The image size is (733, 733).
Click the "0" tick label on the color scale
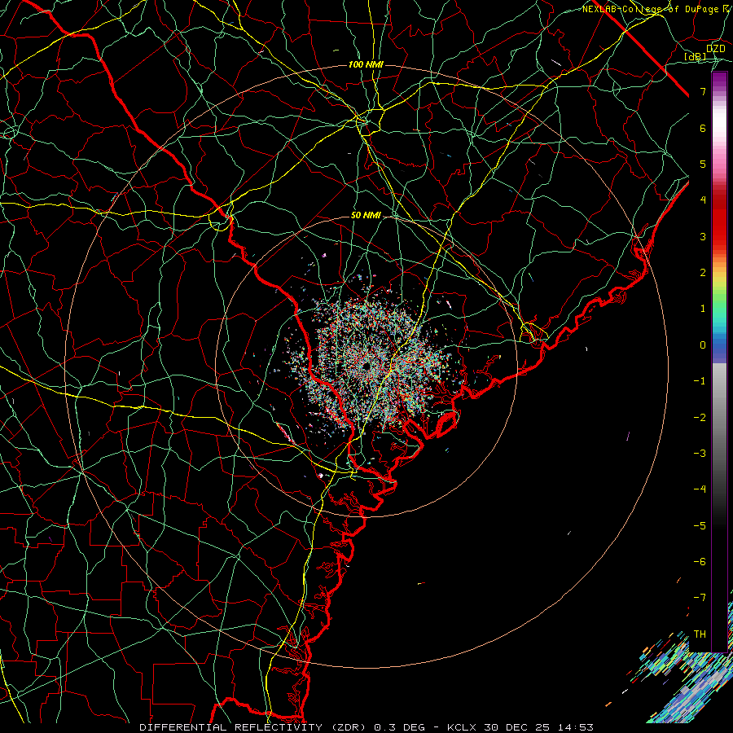(703, 345)
